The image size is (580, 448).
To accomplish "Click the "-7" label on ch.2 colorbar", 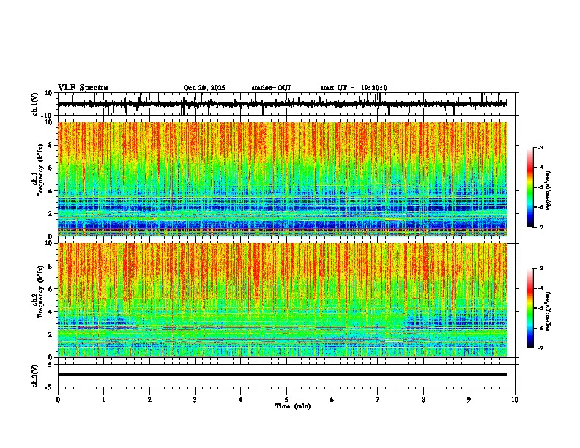I will (540, 348).
